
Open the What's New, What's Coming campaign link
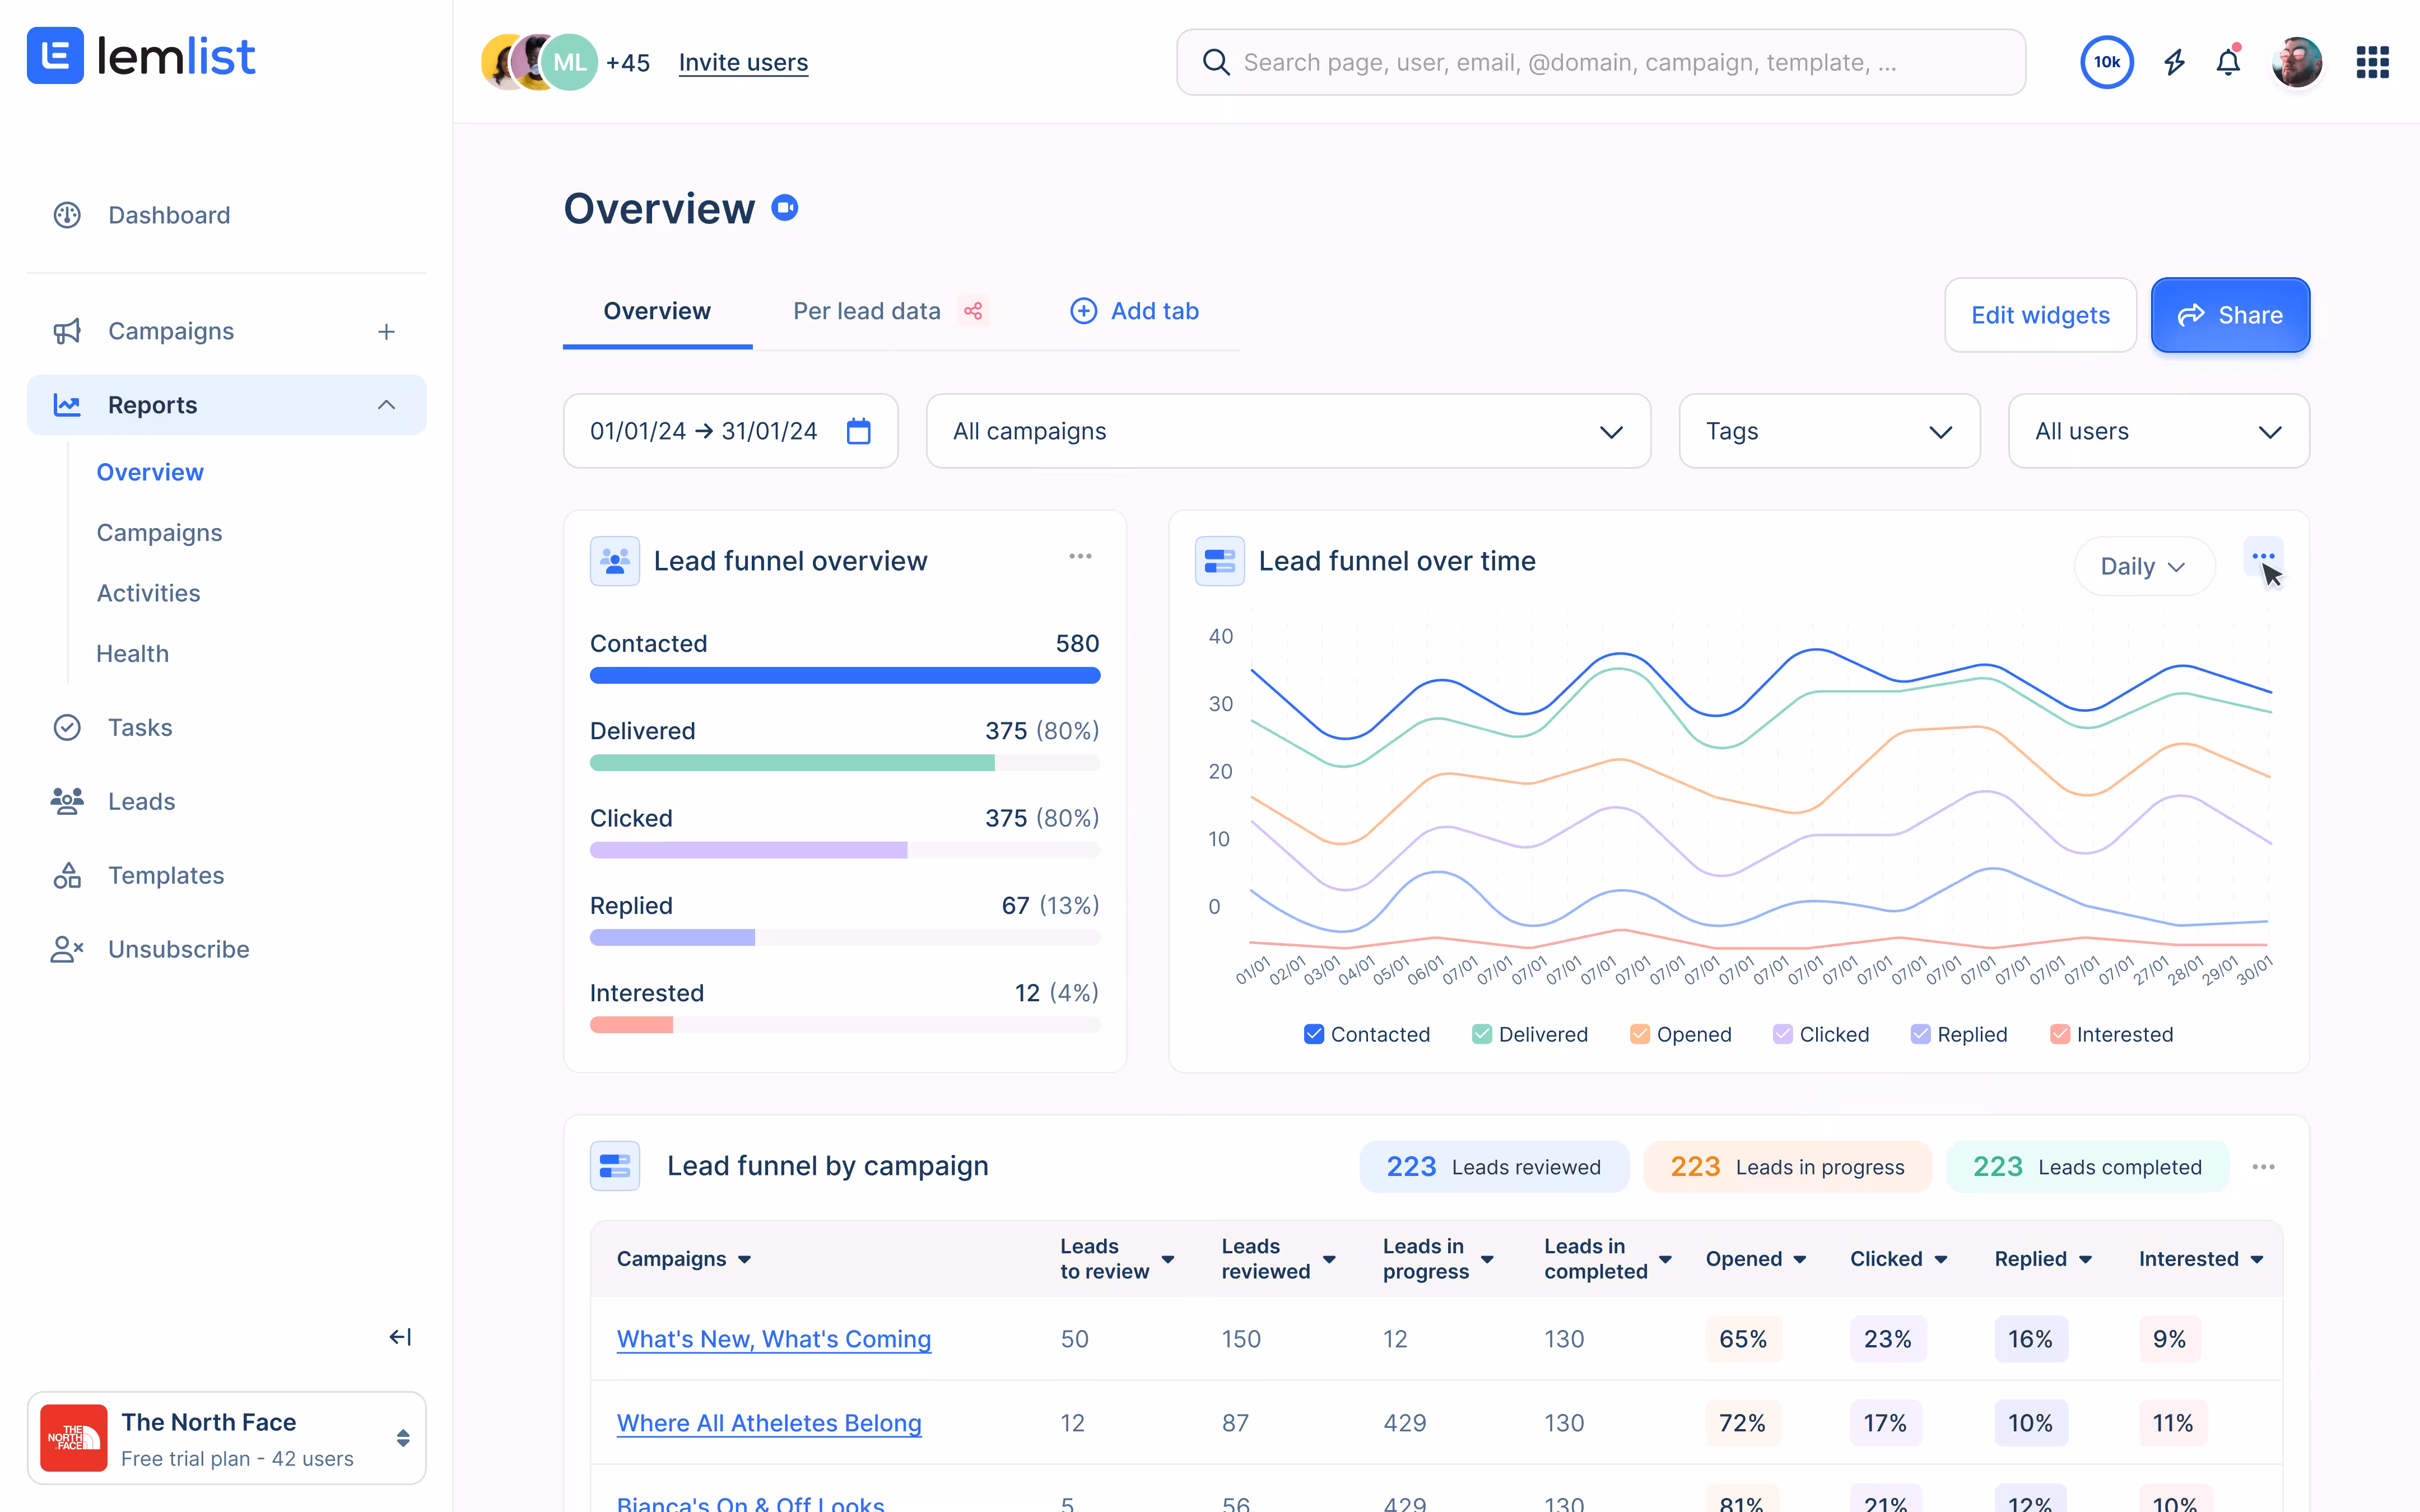coord(773,1339)
